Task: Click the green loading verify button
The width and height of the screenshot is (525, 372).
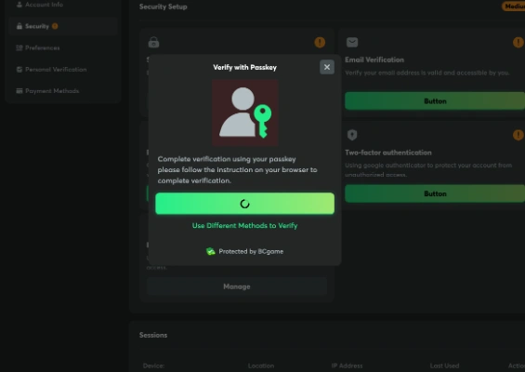Action: click(244, 204)
